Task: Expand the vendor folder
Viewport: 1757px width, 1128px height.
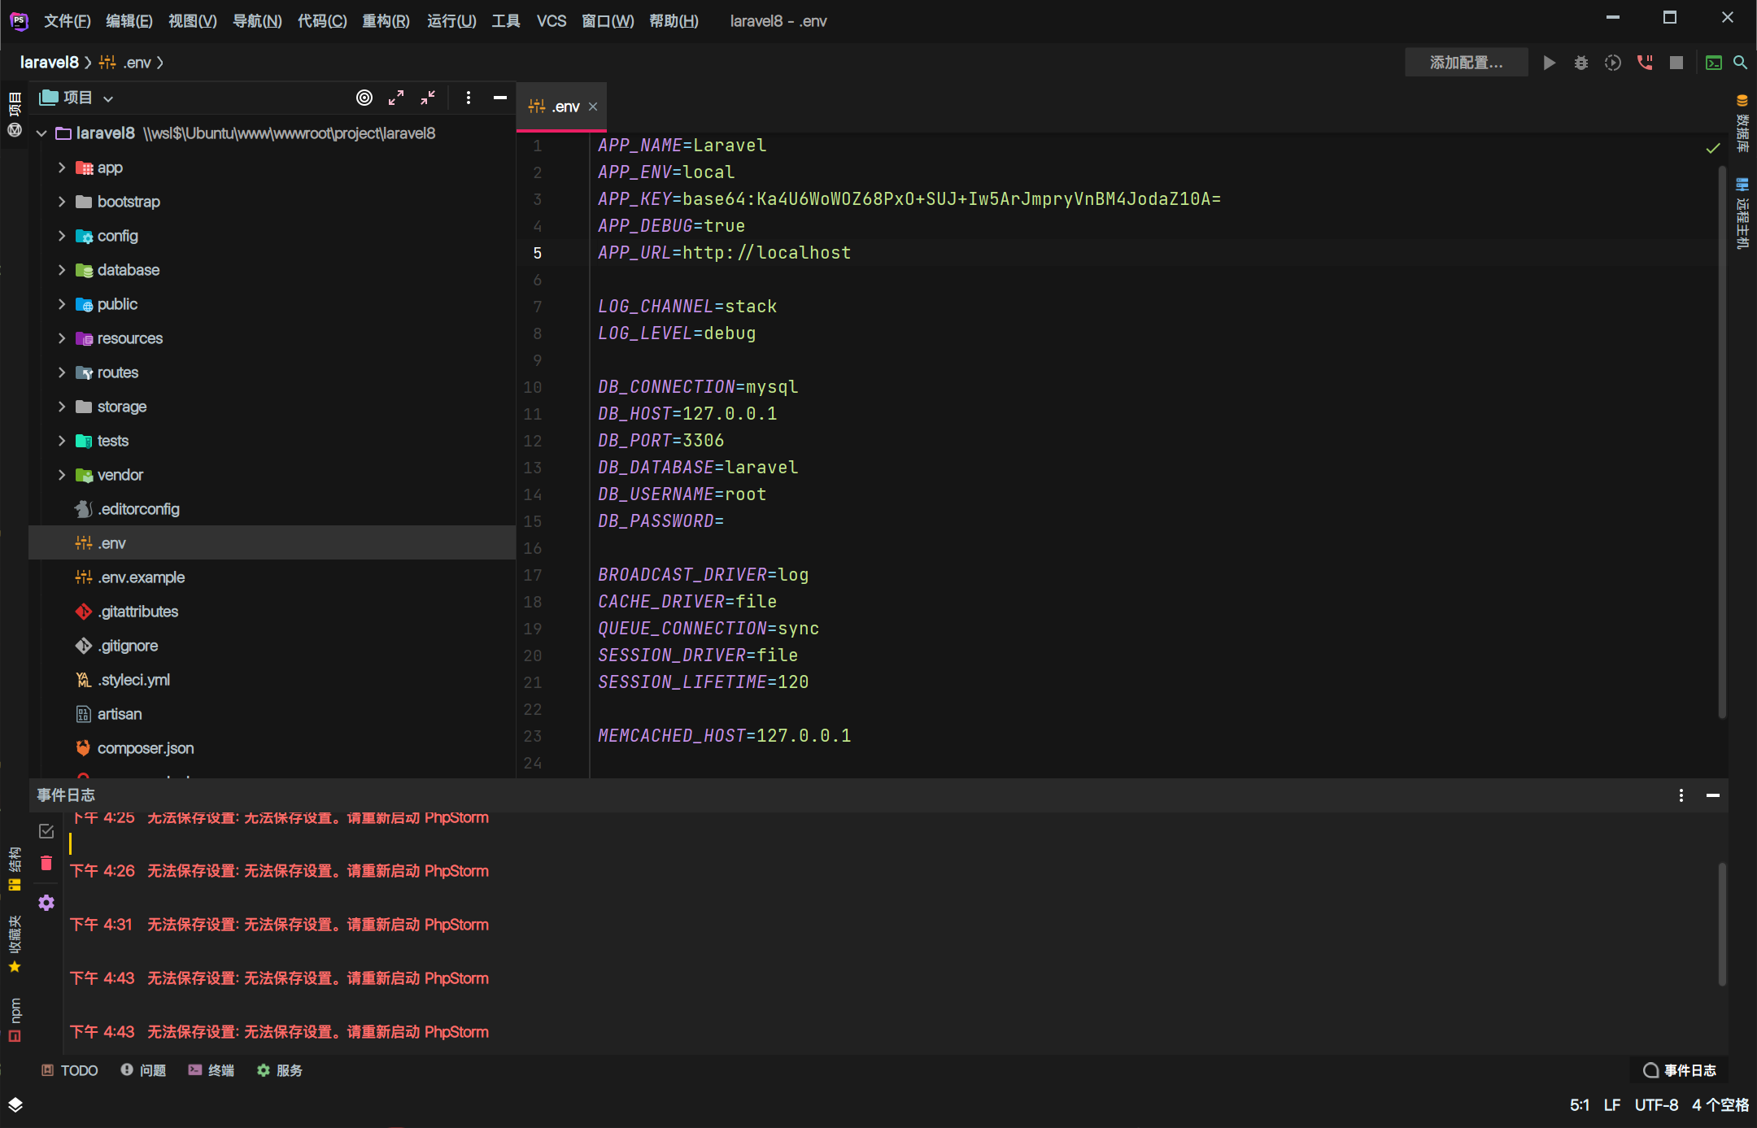Action: tap(62, 475)
